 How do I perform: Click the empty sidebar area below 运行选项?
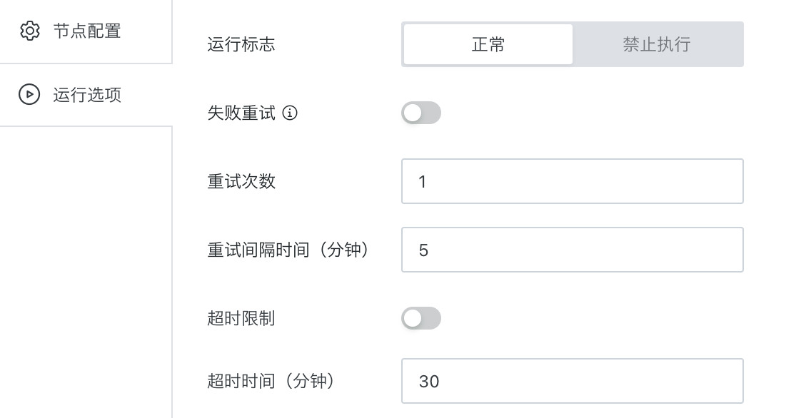point(86,272)
